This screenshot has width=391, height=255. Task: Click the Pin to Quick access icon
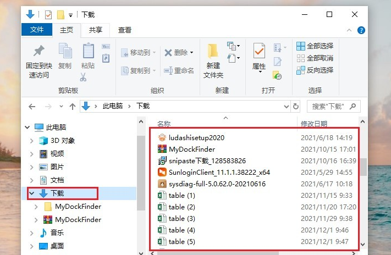pyautogui.click(x=38, y=52)
